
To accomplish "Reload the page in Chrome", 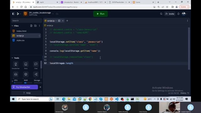I will [x=21, y=7].
